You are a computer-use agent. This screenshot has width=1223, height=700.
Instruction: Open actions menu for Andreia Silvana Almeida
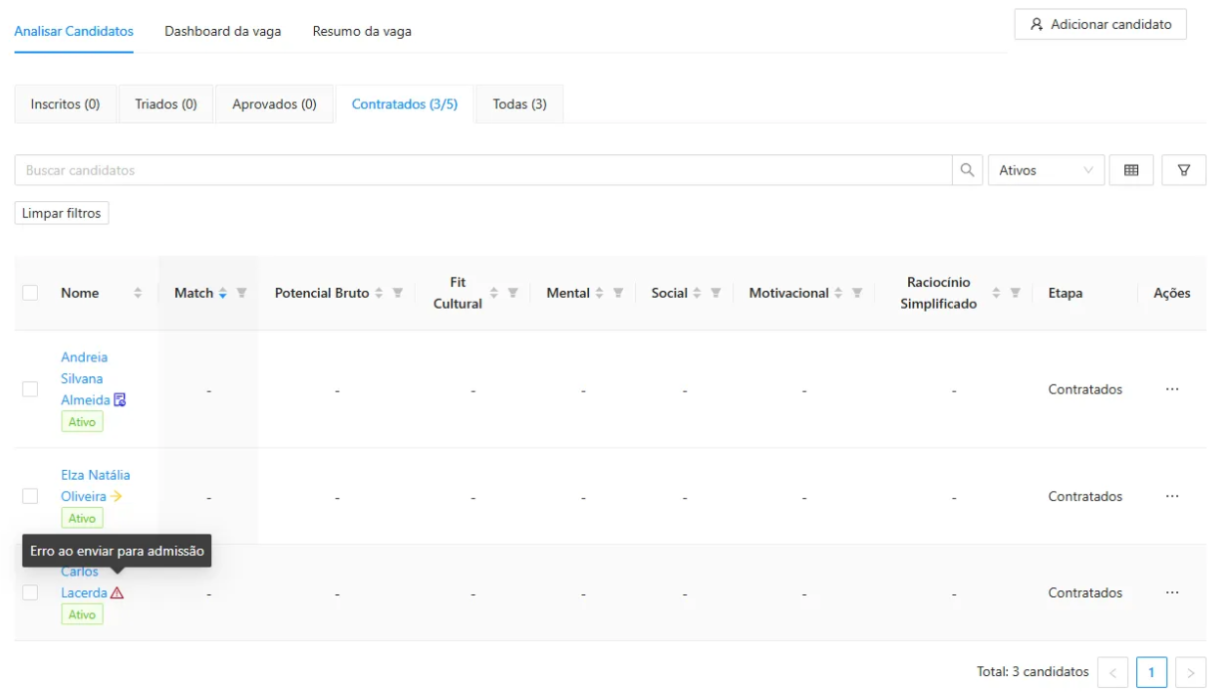[x=1172, y=389]
